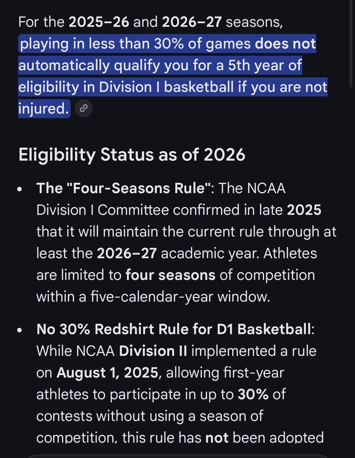Viewport: 355px width, 458px height.
Task: Click the bold "2026–27" before "seasons"
Action: click(192, 22)
